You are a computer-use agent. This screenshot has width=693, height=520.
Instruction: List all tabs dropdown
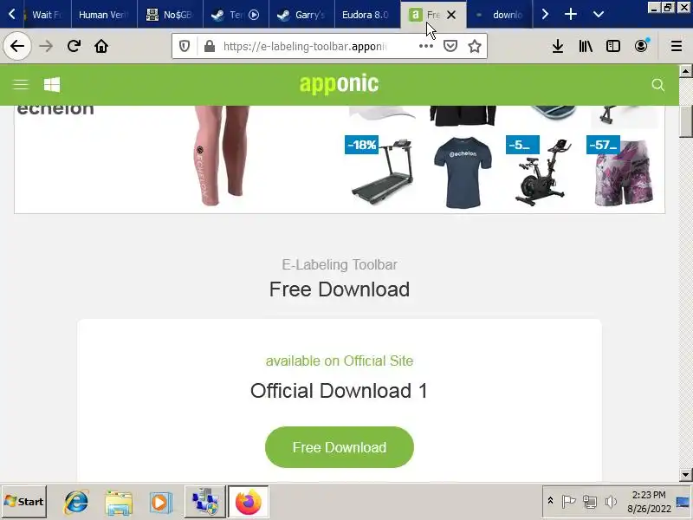click(x=599, y=14)
